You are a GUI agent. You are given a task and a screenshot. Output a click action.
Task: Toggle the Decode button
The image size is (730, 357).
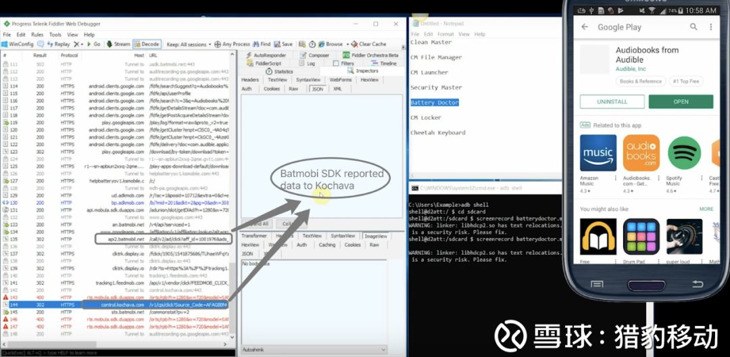147,44
